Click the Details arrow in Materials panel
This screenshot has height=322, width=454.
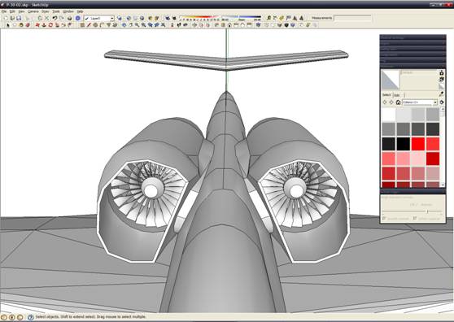point(442,102)
